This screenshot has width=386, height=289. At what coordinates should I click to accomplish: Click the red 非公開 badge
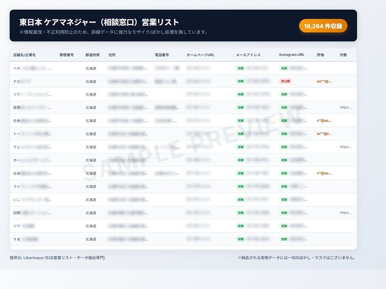coord(285,81)
